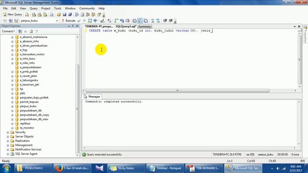This screenshot has width=308, height=173.
Task: Open the Tools menu
Action: (58, 9)
